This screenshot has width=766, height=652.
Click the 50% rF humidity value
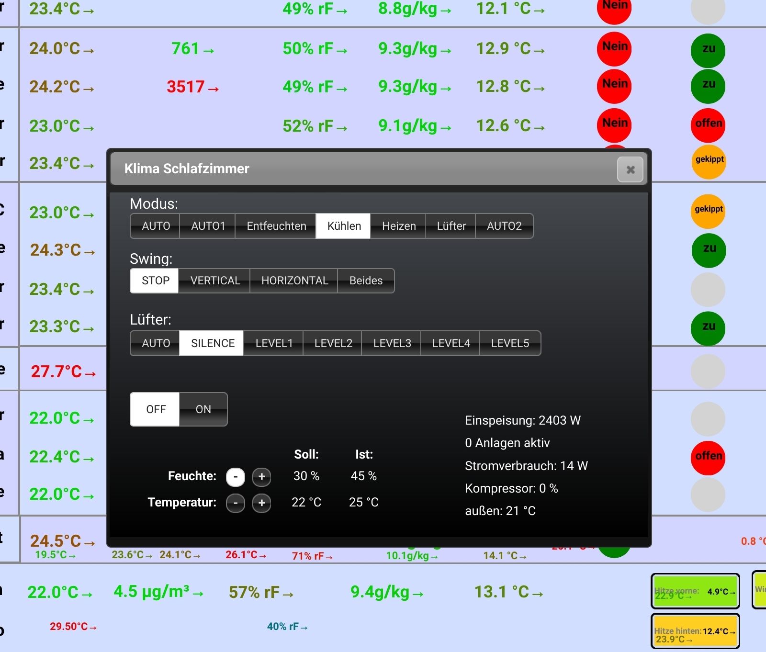(315, 49)
